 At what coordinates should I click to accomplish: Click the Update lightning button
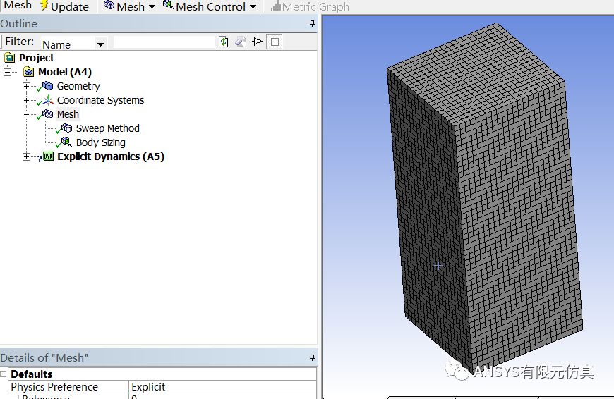(x=65, y=6)
